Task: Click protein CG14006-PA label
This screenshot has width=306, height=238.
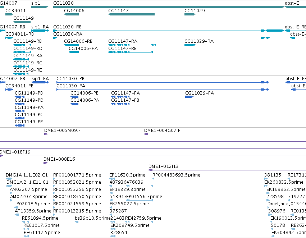Action: click(x=85, y=100)
